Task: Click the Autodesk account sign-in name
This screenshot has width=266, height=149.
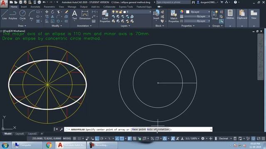Action: pyautogui.click(x=208, y=2)
